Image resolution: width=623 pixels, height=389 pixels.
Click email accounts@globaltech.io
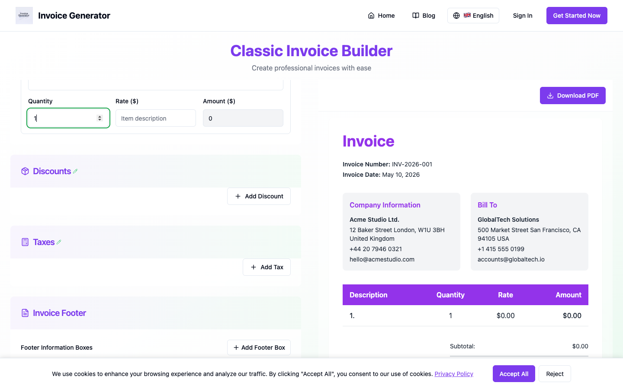511,259
